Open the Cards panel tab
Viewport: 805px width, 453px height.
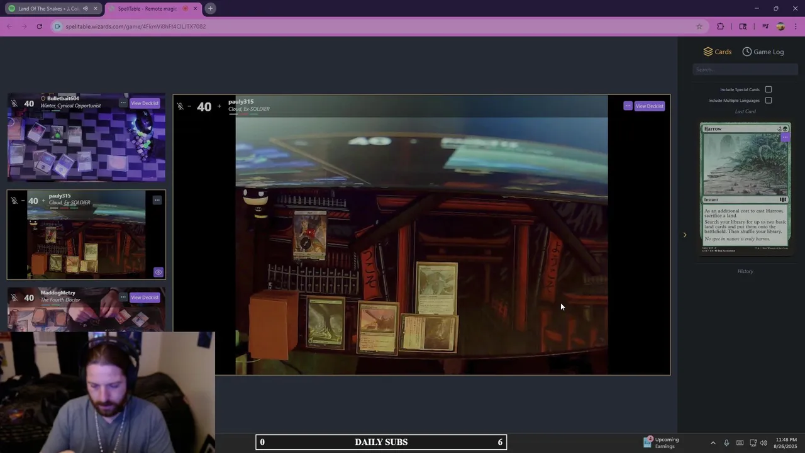pyautogui.click(x=717, y=52)
